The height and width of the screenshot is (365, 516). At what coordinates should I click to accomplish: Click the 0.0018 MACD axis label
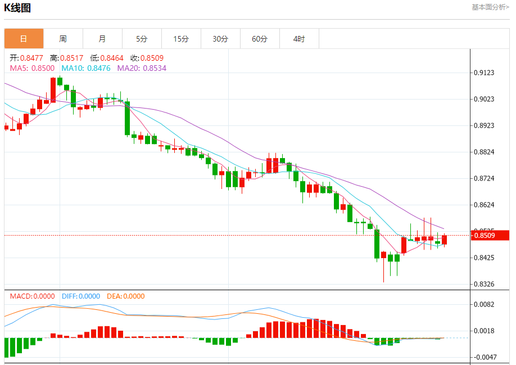484,331
